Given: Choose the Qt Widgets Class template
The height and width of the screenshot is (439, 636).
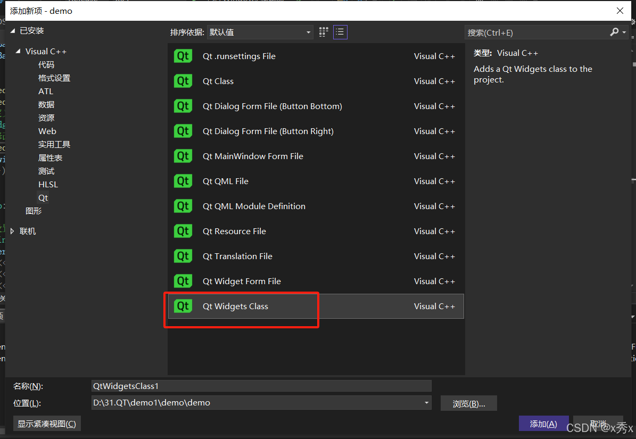Looking at the screenshot, I should [316, 306].
